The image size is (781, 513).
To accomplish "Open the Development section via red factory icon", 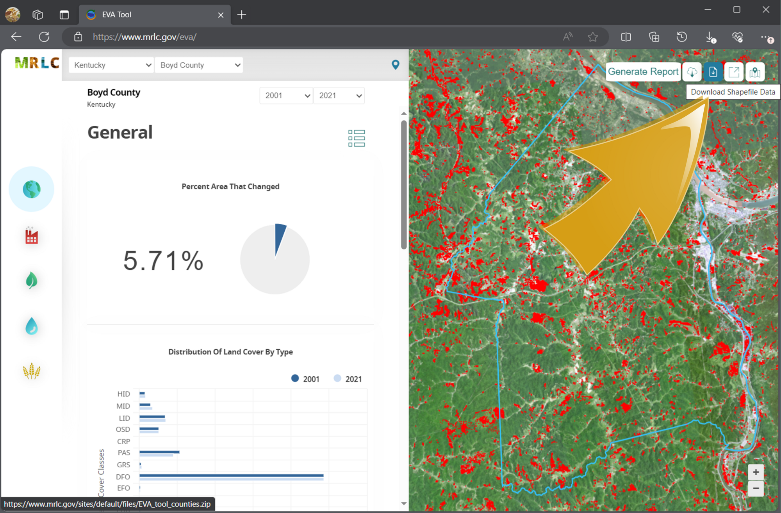I will (x=31, y=235).
